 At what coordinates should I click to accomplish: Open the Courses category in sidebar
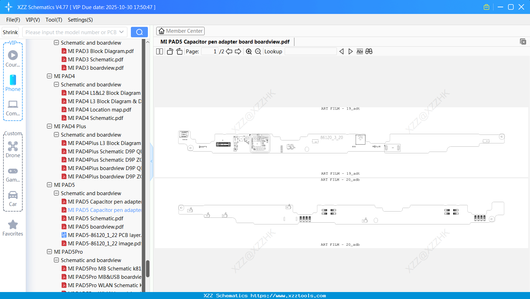pyautogui.click(x=13, y=59)
